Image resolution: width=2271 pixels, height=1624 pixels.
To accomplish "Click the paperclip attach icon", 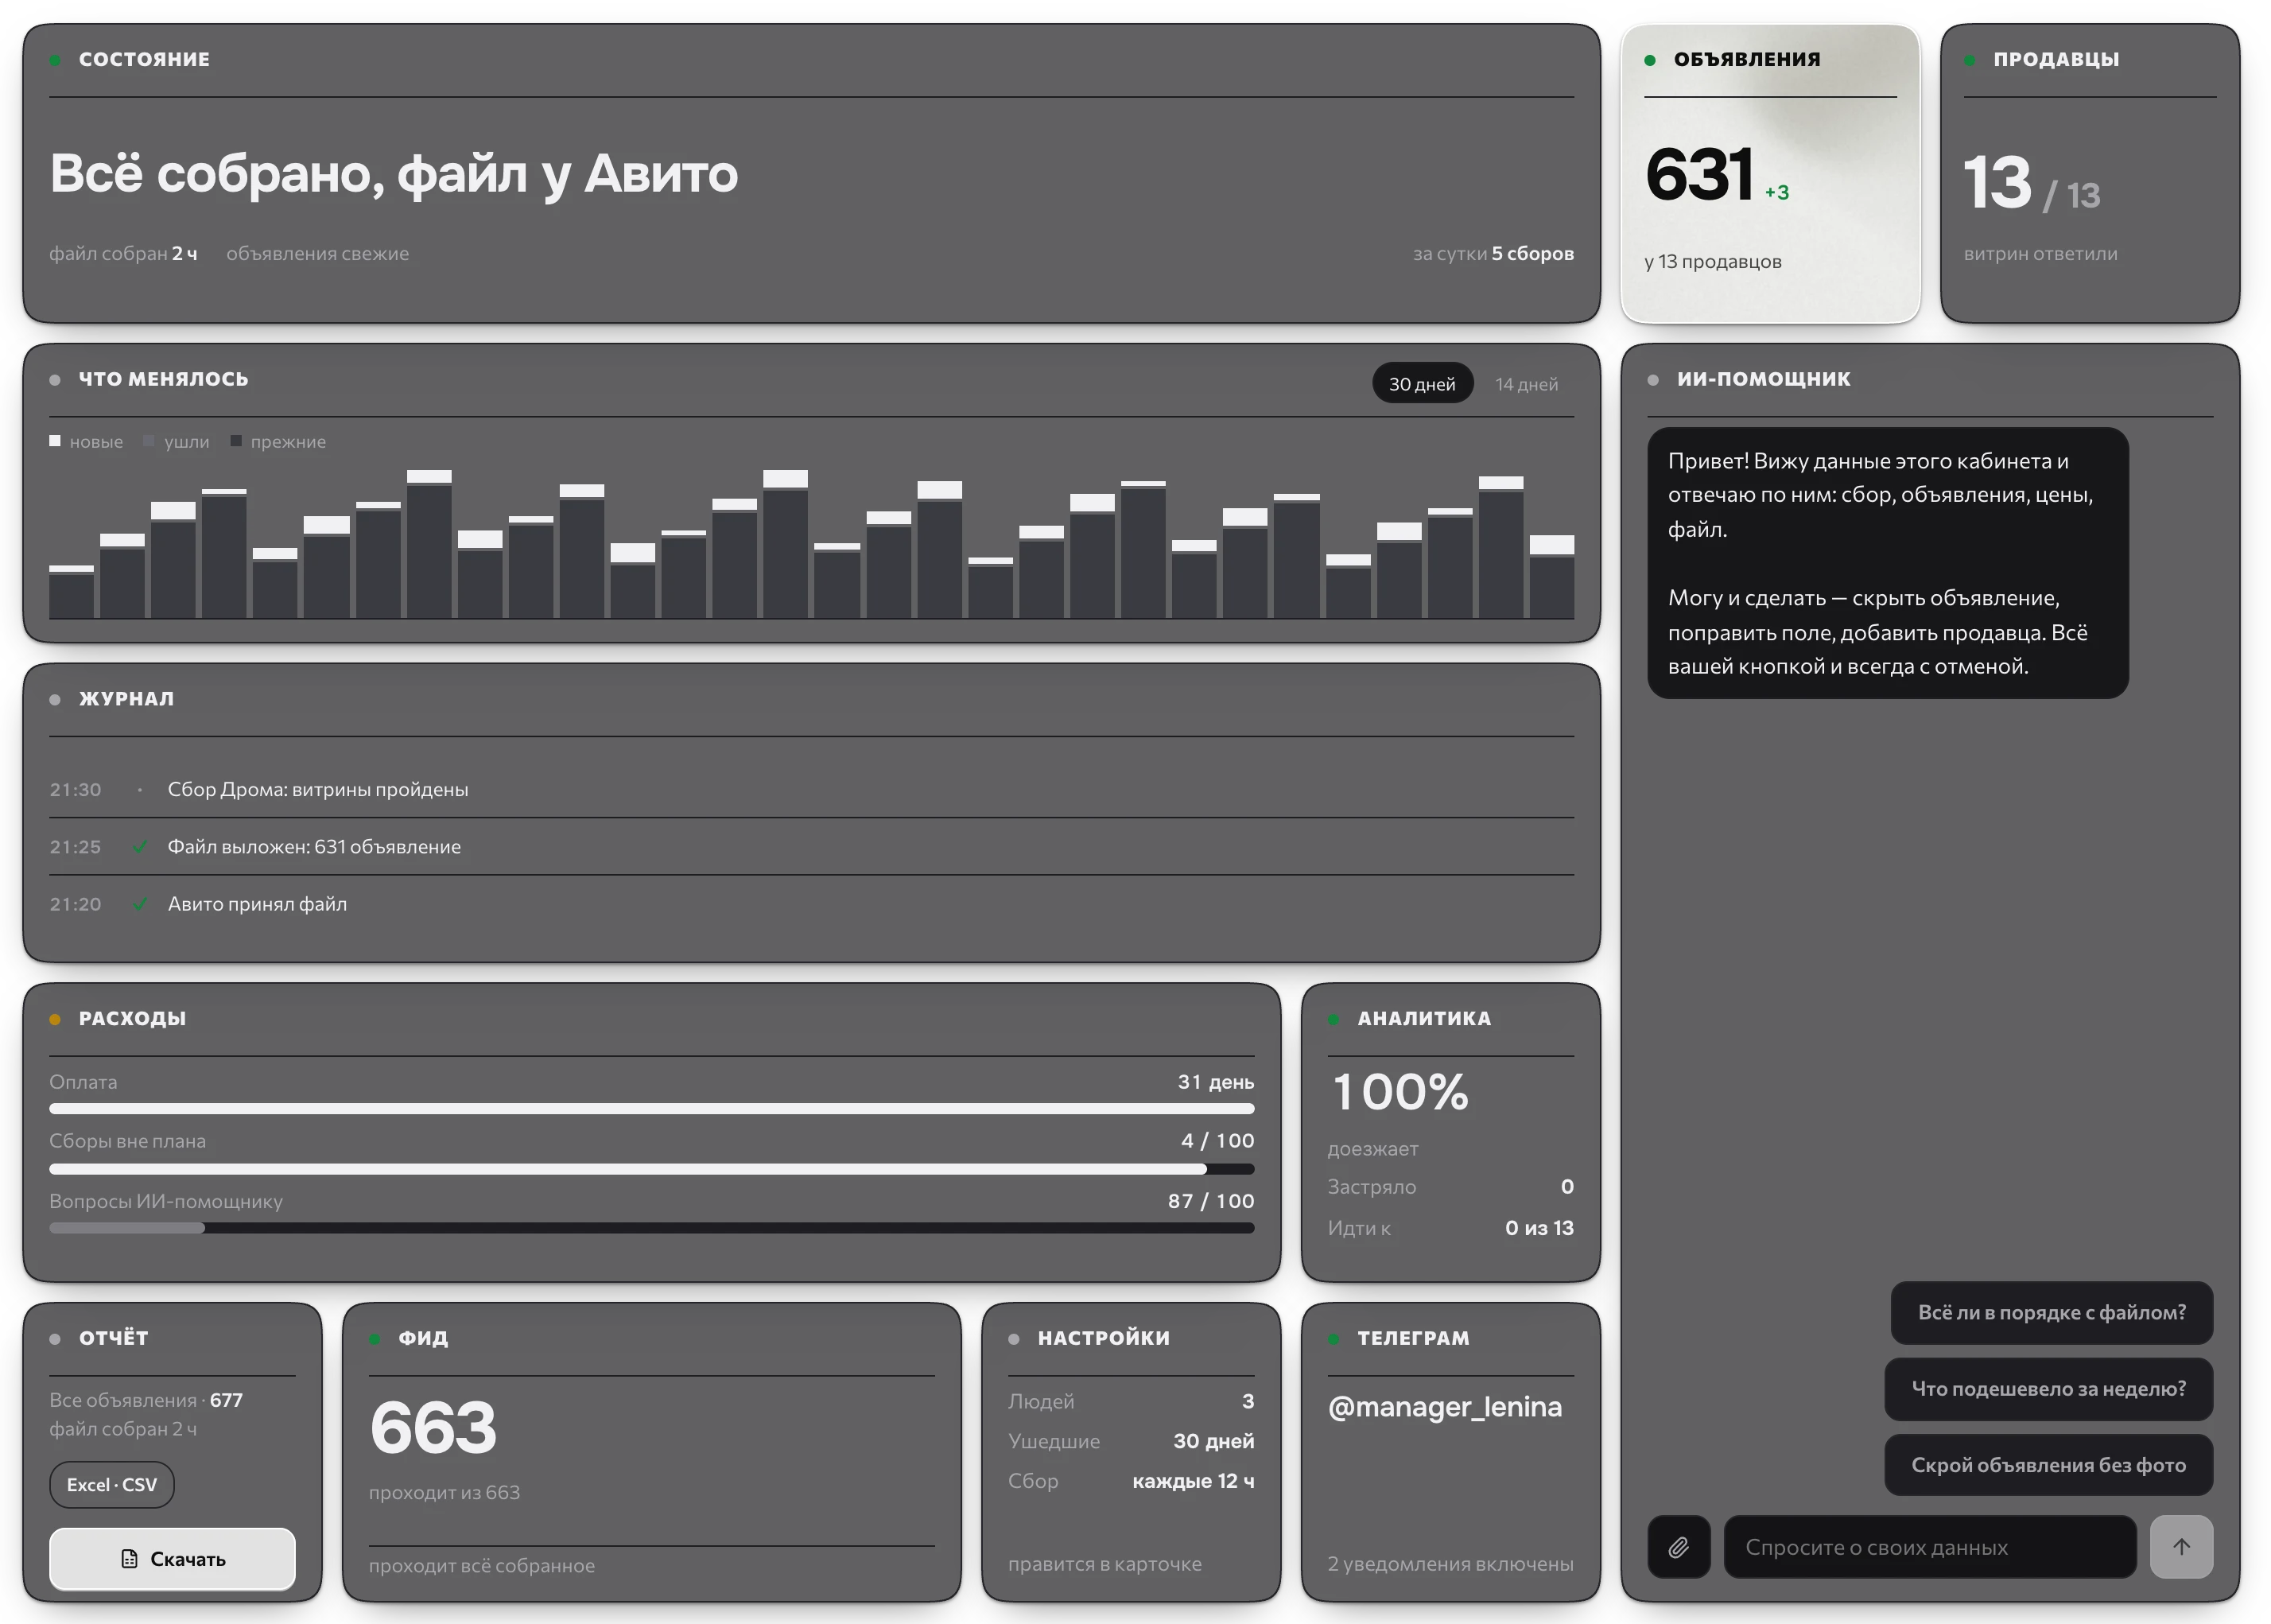I will (1679, 1547).
